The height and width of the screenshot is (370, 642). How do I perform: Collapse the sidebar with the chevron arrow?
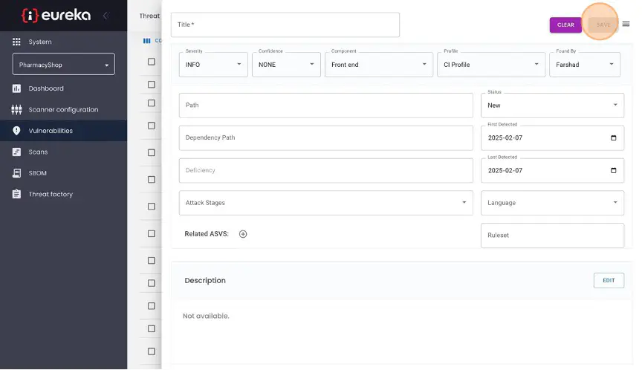point(106,16)
